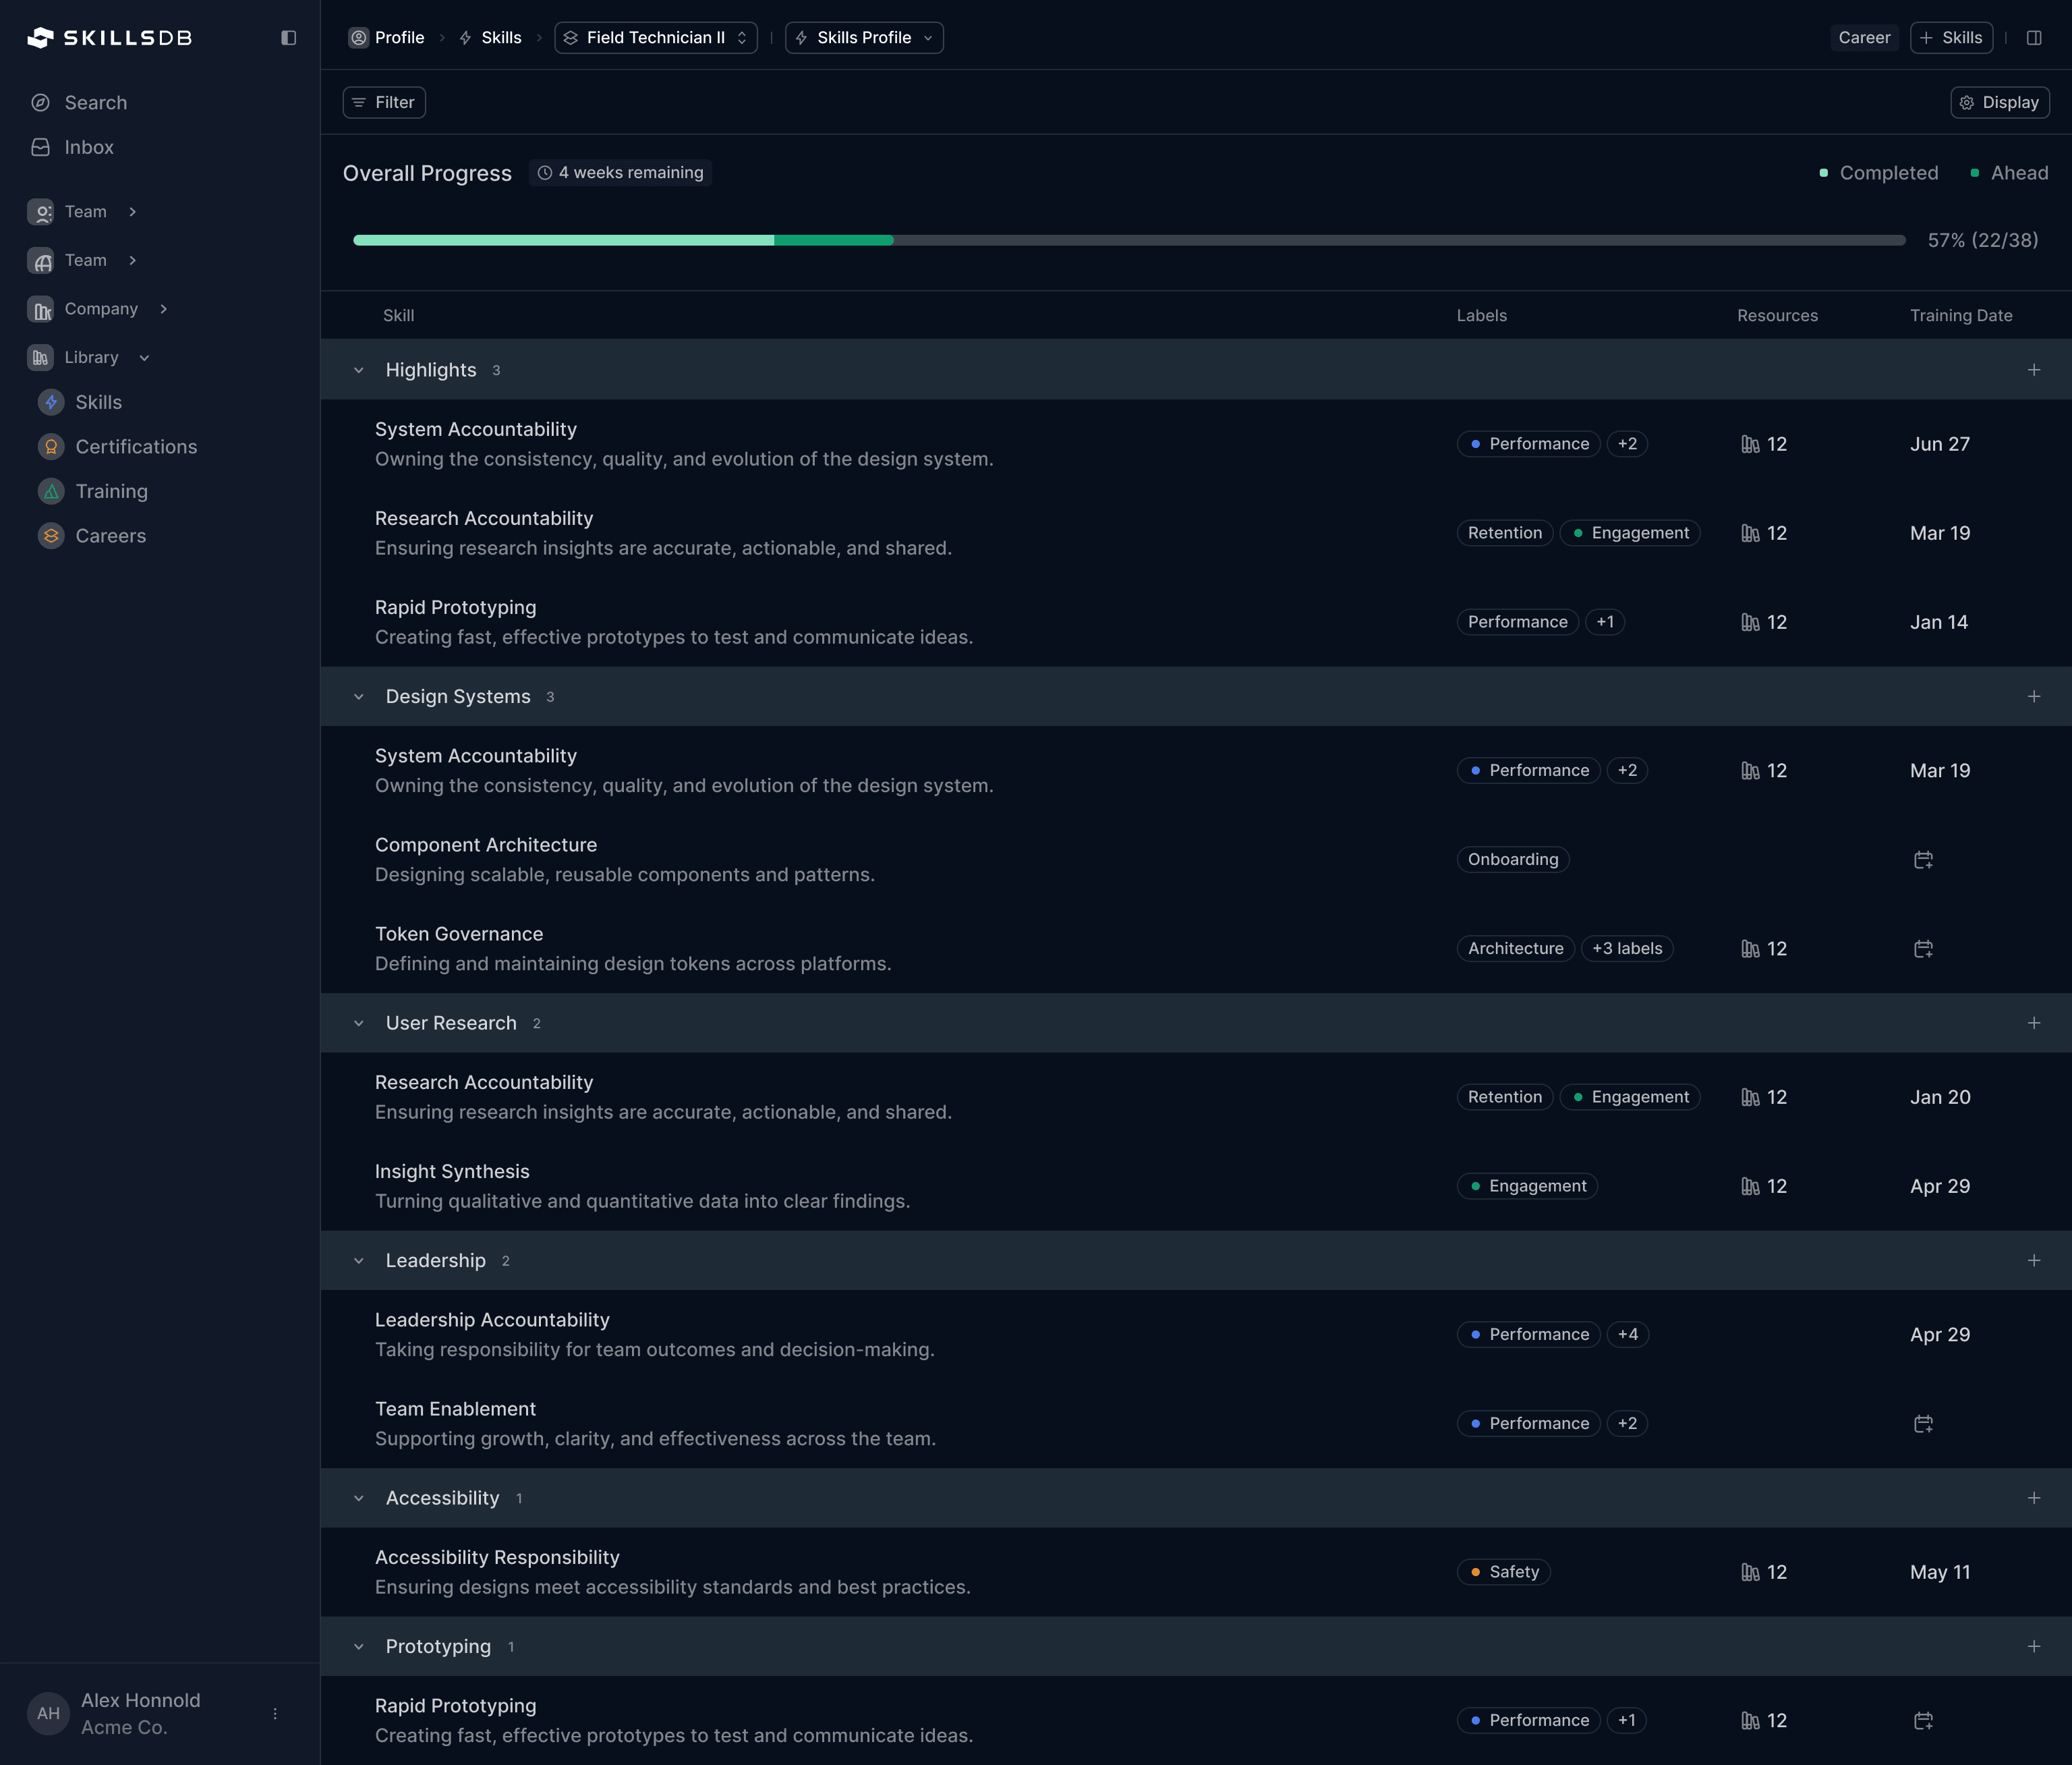This screenshot has width=2072, height=1765.
Task: Collapse the left sidebar panel icon
Action: tap(288, 38)
